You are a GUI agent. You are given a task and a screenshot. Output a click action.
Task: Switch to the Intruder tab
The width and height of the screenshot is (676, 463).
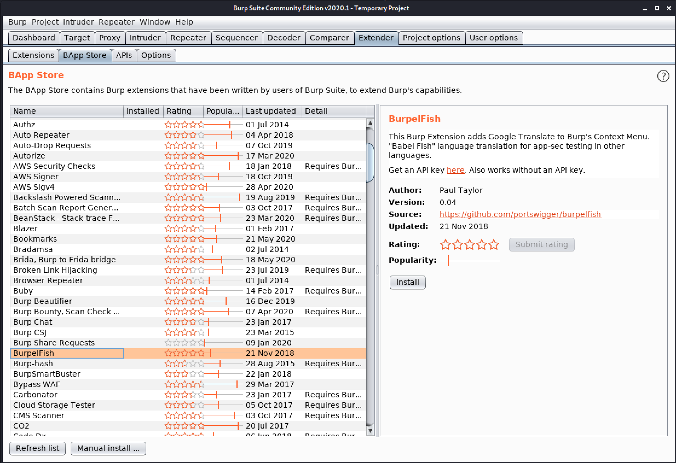(x=145, y=38)
